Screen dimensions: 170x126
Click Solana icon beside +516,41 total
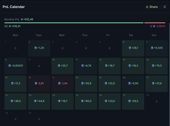(x=10, y=26)
